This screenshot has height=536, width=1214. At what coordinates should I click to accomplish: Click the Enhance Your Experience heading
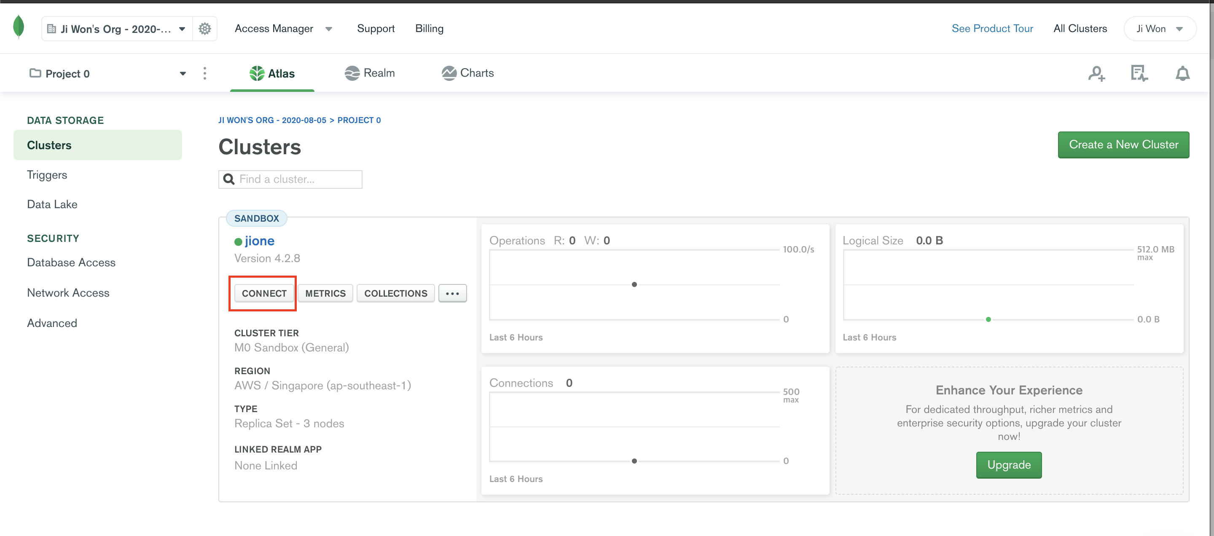click(1009, 391)
